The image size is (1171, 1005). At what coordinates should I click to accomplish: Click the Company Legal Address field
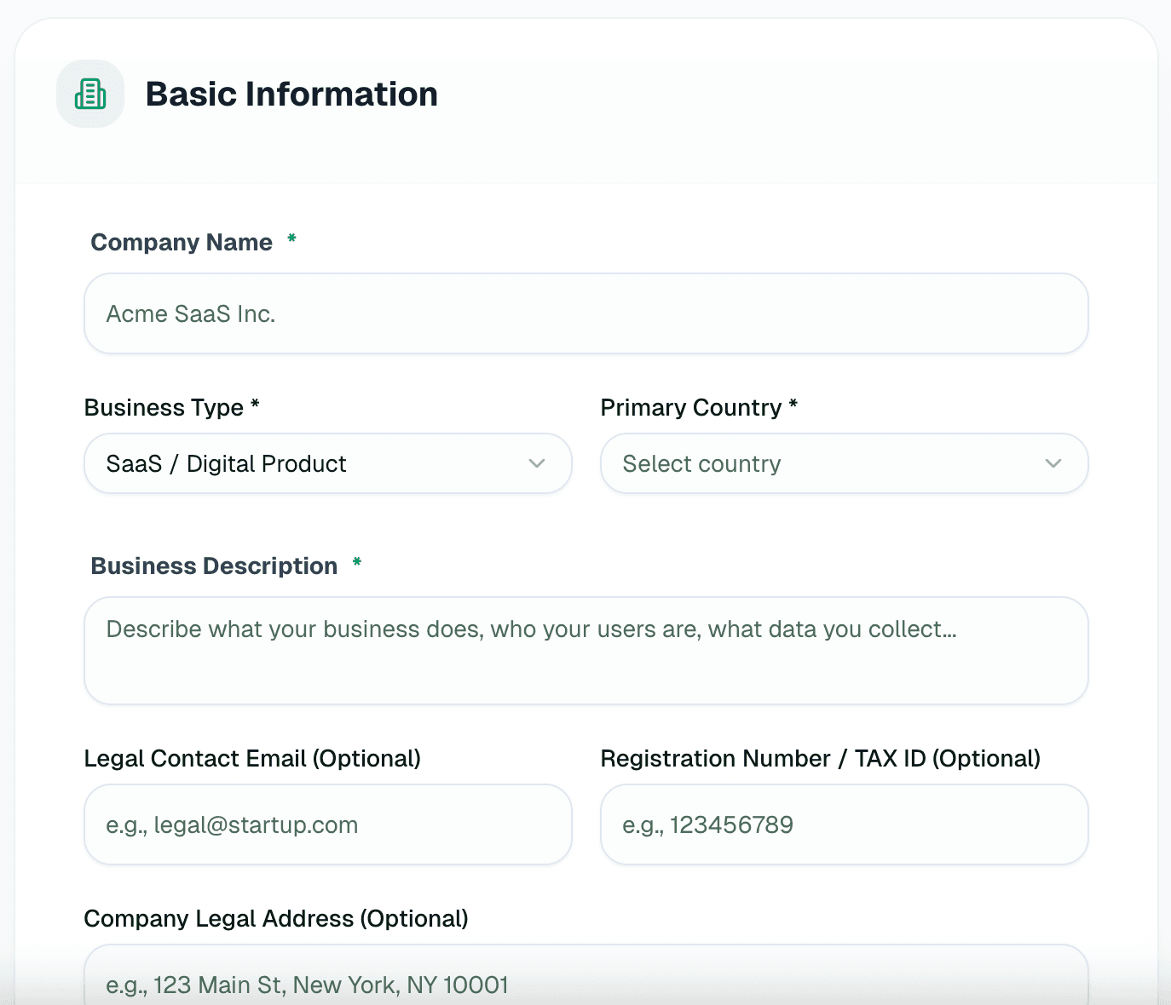click(586, 984)
